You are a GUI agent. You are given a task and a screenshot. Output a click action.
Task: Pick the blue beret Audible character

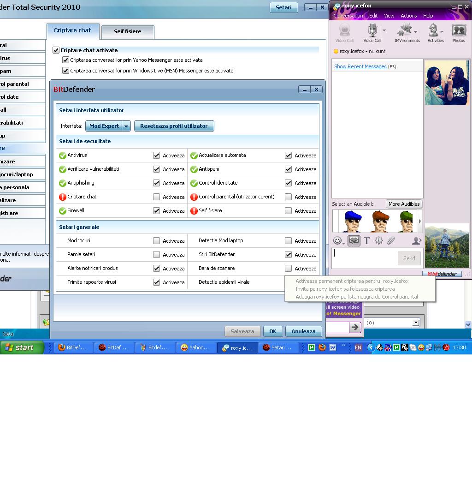(353, 222)
